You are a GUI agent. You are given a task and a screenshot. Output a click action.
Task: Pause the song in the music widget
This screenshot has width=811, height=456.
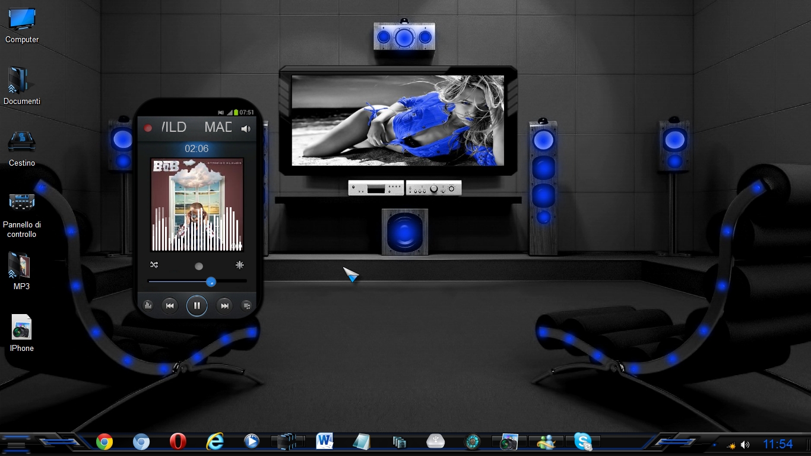coord(197,306)
